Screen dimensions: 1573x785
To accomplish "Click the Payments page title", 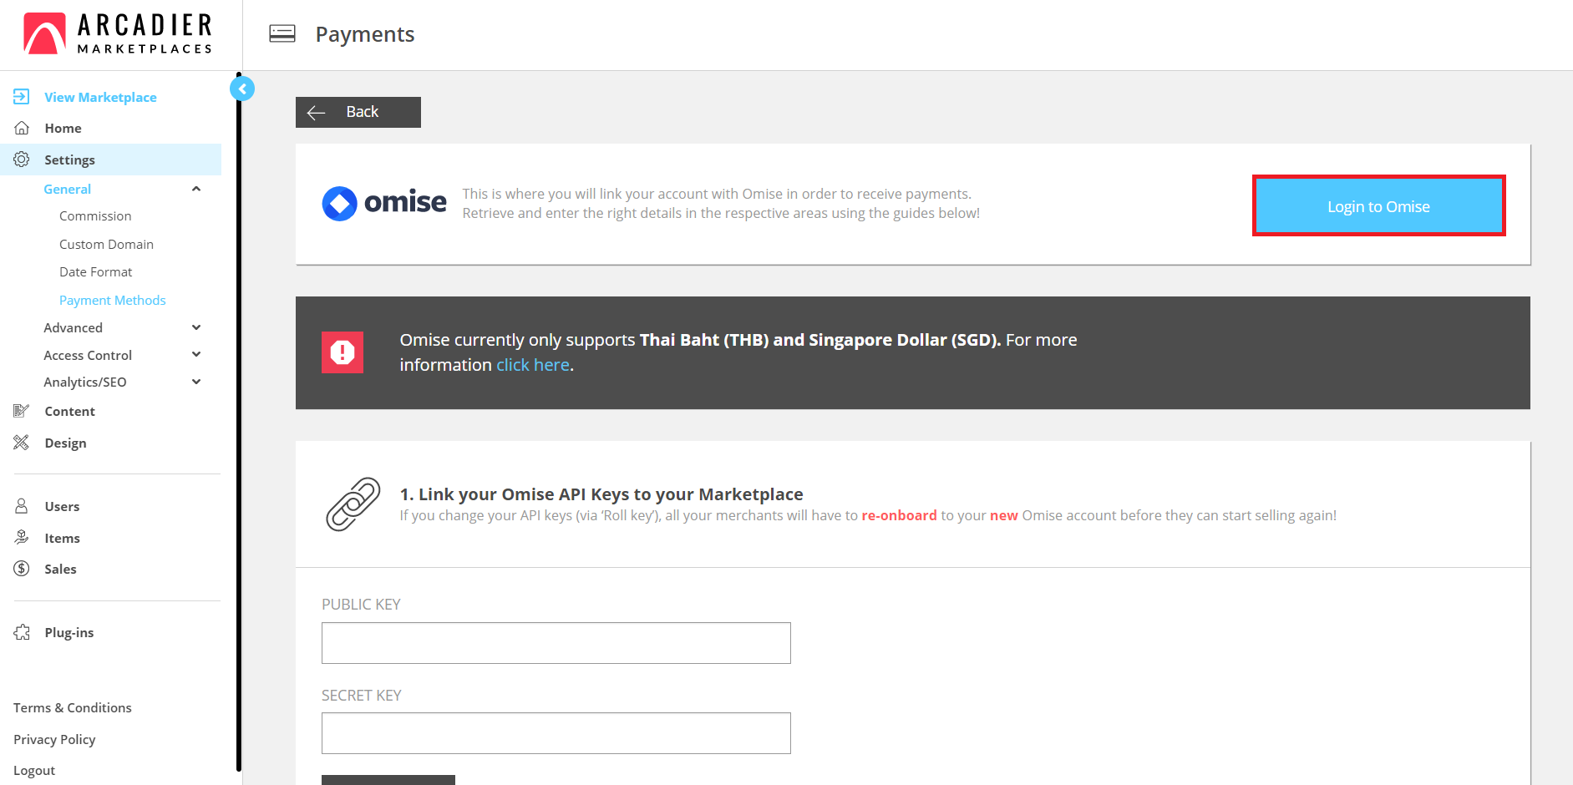I will tap(365, 34).
